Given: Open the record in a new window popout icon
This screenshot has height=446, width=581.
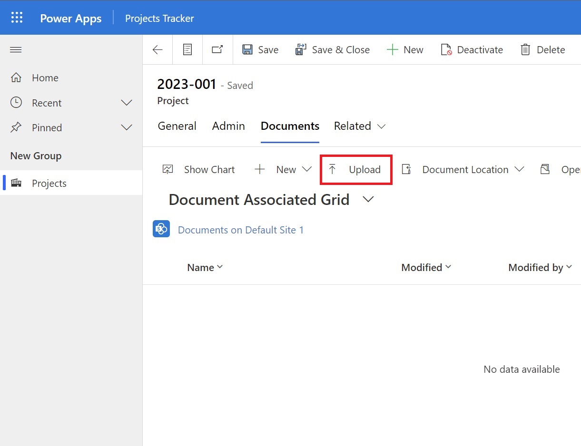Looking at the screenshot, I should coord(217,49).
